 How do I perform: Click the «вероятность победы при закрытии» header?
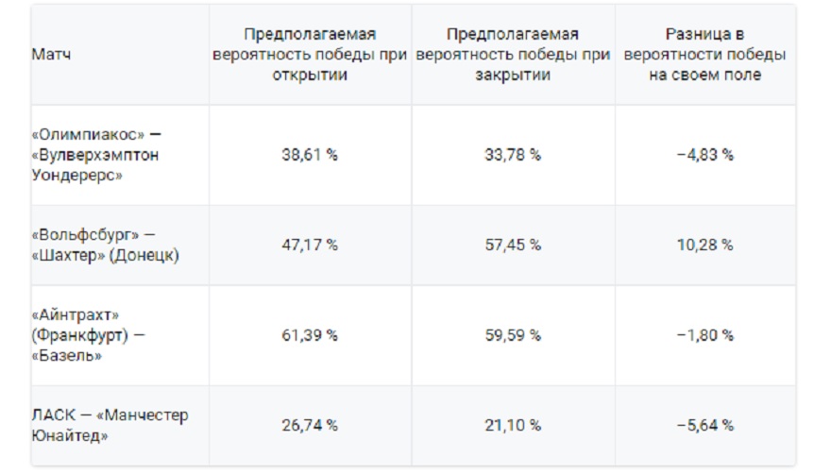[x=513, y=55]
